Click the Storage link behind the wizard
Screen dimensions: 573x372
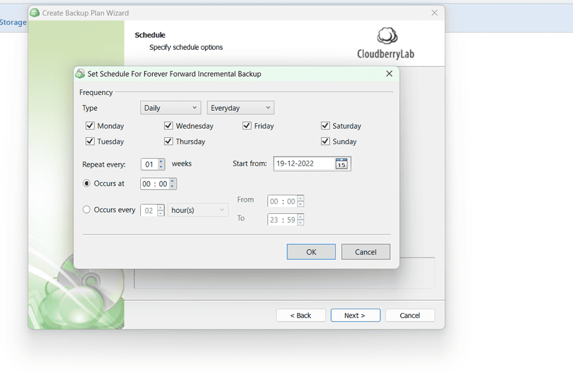point(13,23)
